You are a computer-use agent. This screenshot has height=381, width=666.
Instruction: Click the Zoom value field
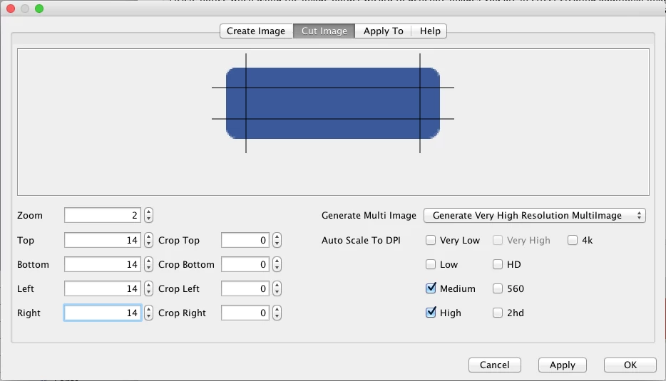pos(103,215)
